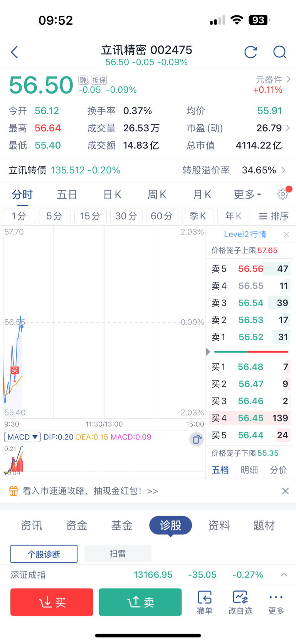Open chart settings gear icon
This screenshot has width=296, height=643.
click(x=283, y=194)
